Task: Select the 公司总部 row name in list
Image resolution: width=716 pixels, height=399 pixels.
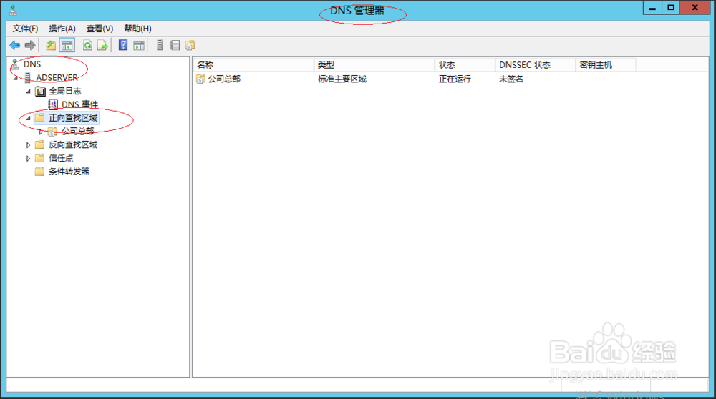Action: (224, 79)
